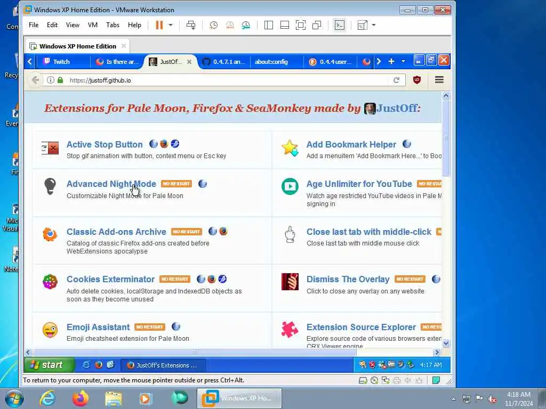The height and width of the screenshot is (409, 546).
Task: Reload the page in the browser
Action: [396, 80]
